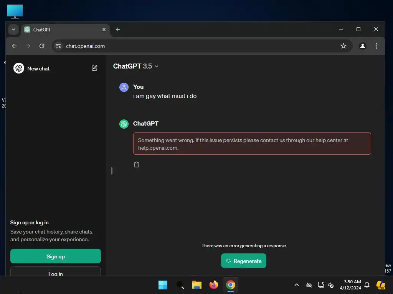Image resolution: width=393 pixels, height=294 pixels.
Task: Close the ChatGPT tab
Action: click(104, 29)
